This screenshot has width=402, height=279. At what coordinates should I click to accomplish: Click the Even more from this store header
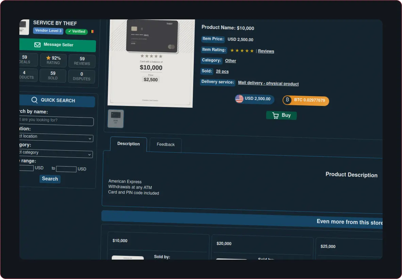[242, 219]
